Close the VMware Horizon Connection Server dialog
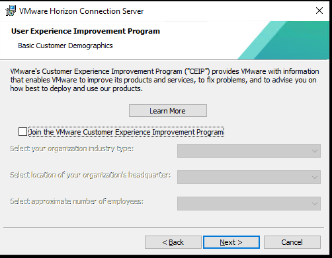The height and width of the screenshot is (258, 332). click(x=319, y=11)
